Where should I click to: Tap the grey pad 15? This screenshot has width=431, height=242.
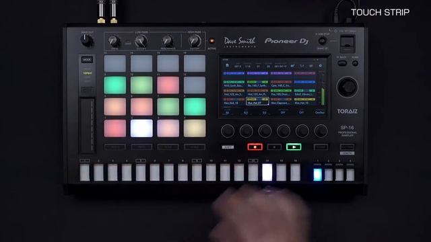(168, 63)
